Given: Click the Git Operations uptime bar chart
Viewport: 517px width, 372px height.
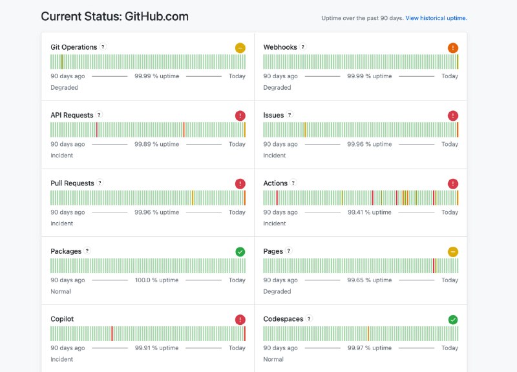Looking at the screenshot, I should 148,61.
